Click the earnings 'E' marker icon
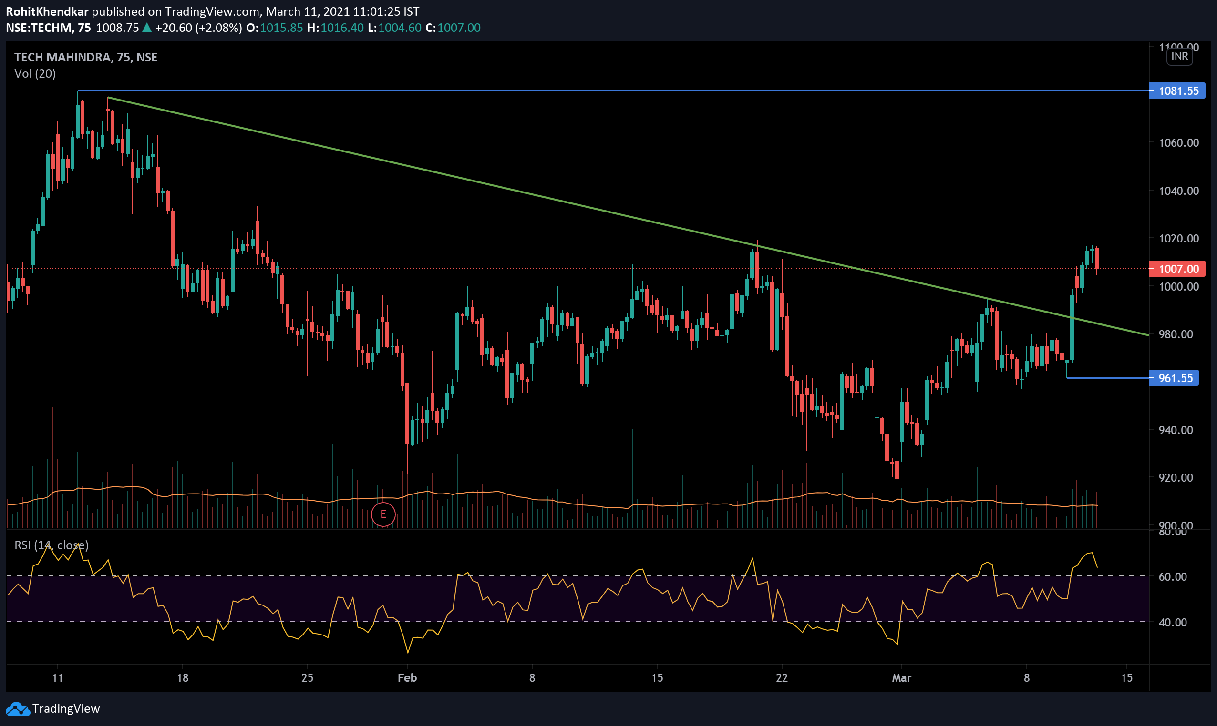This screenshot has height=726, width=1217. coord(383,514)
